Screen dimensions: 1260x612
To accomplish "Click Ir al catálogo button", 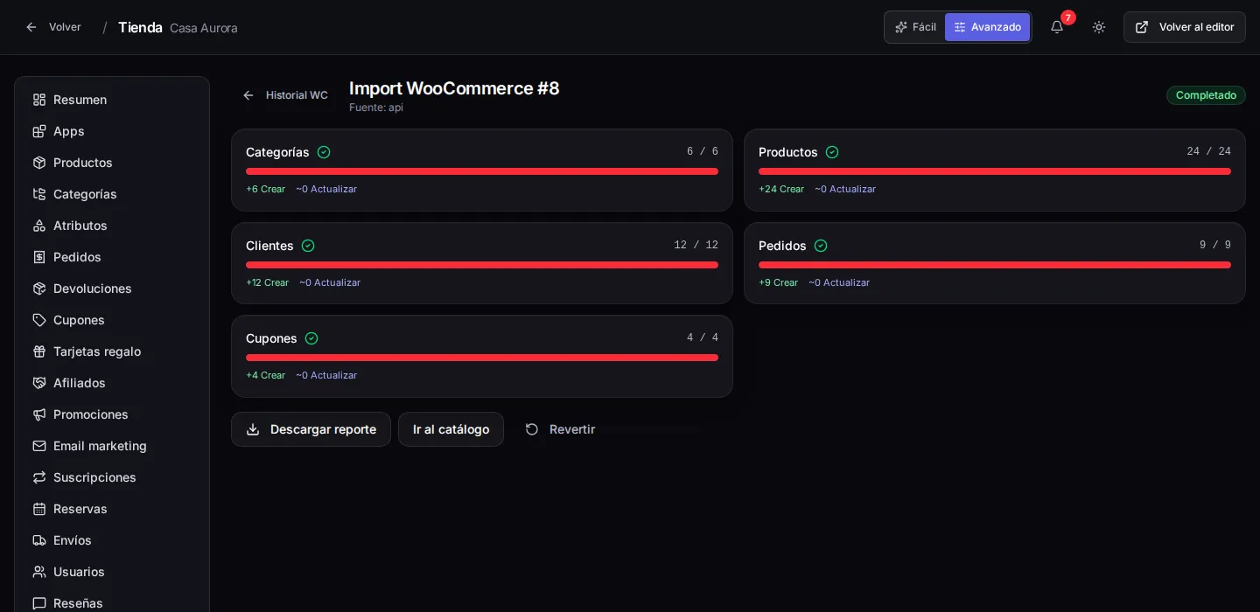I will click(451, 429).
